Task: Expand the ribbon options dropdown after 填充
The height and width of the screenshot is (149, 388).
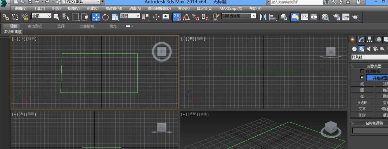Action: pyautogui.click(x=129, y=26)
